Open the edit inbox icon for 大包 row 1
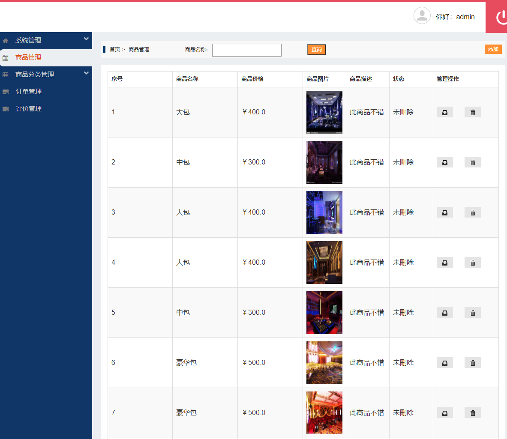 coord(444,112)
